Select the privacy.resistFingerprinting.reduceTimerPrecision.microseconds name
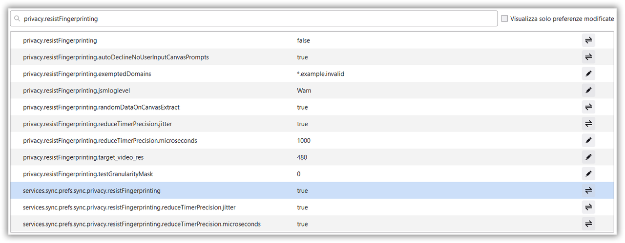The height and width of the screenshot is (243, 625). click(110, 141)
